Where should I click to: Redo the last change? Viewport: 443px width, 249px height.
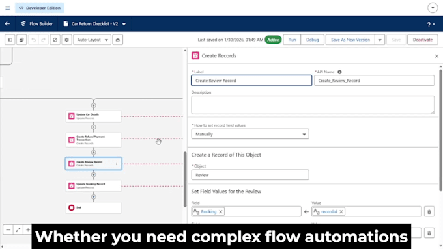click(x=43, y=40)
